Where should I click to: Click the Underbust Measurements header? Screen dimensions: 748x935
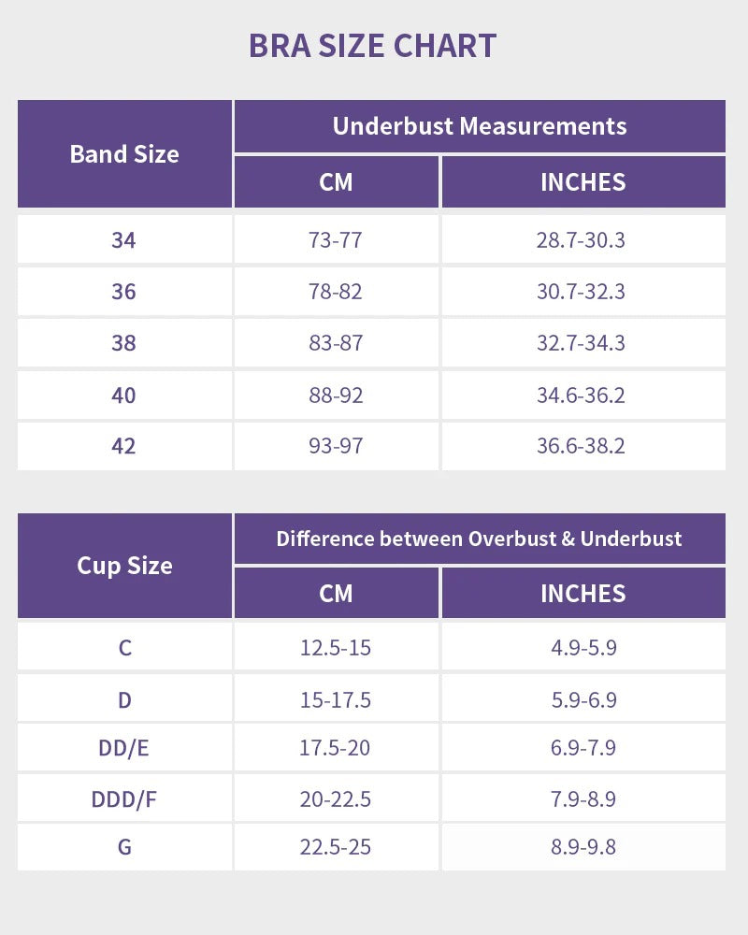(480, 126)
